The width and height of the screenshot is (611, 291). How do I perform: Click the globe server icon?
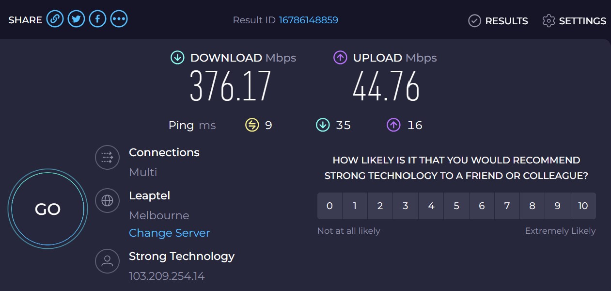coord(107,200)
